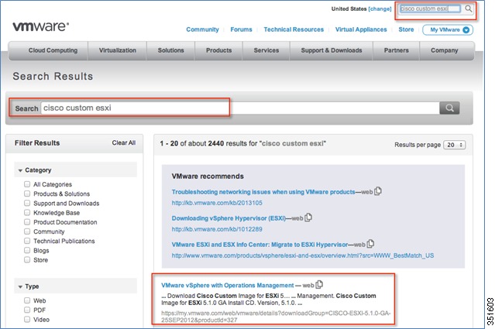The height and width of the screenshot is (329, 495).
Task: Open the Products nav menu
Action: coord(218,50)
